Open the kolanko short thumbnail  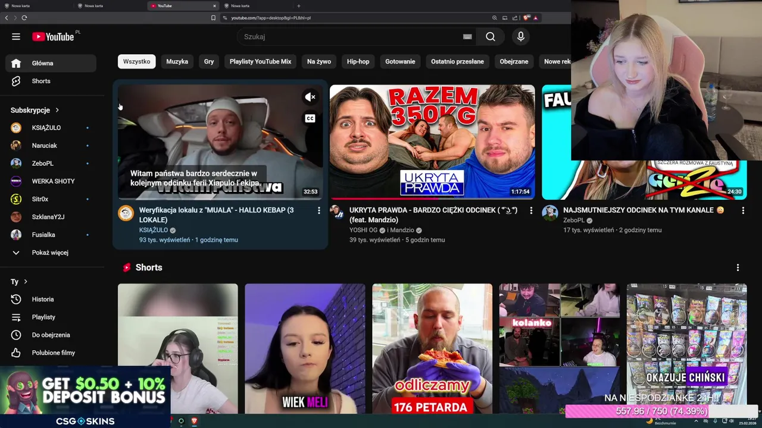tap(559, 348)
